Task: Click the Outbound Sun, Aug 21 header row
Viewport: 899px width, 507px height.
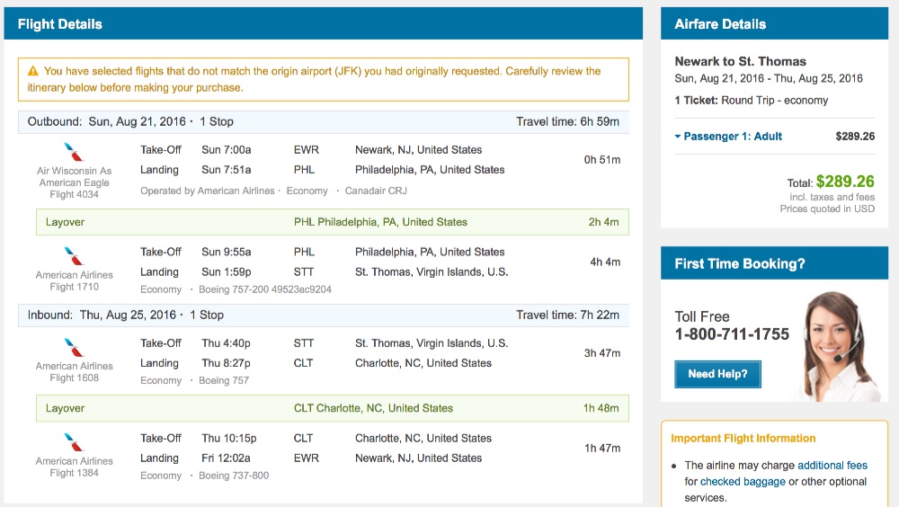Action: (x=324, y=122)
